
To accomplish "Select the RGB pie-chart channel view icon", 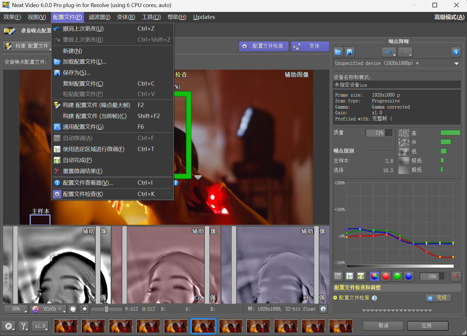I will click(x=374, y=276).
